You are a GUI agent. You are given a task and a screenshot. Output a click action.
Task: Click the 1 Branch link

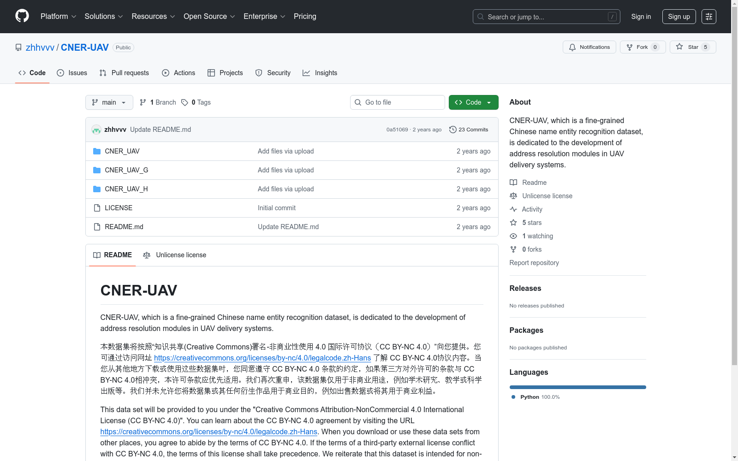tap(158, 102)
